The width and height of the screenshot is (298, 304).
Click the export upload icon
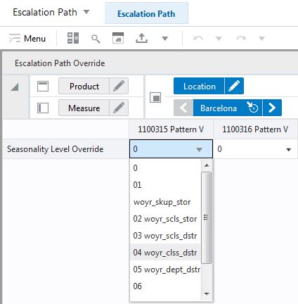pos(142,38)
